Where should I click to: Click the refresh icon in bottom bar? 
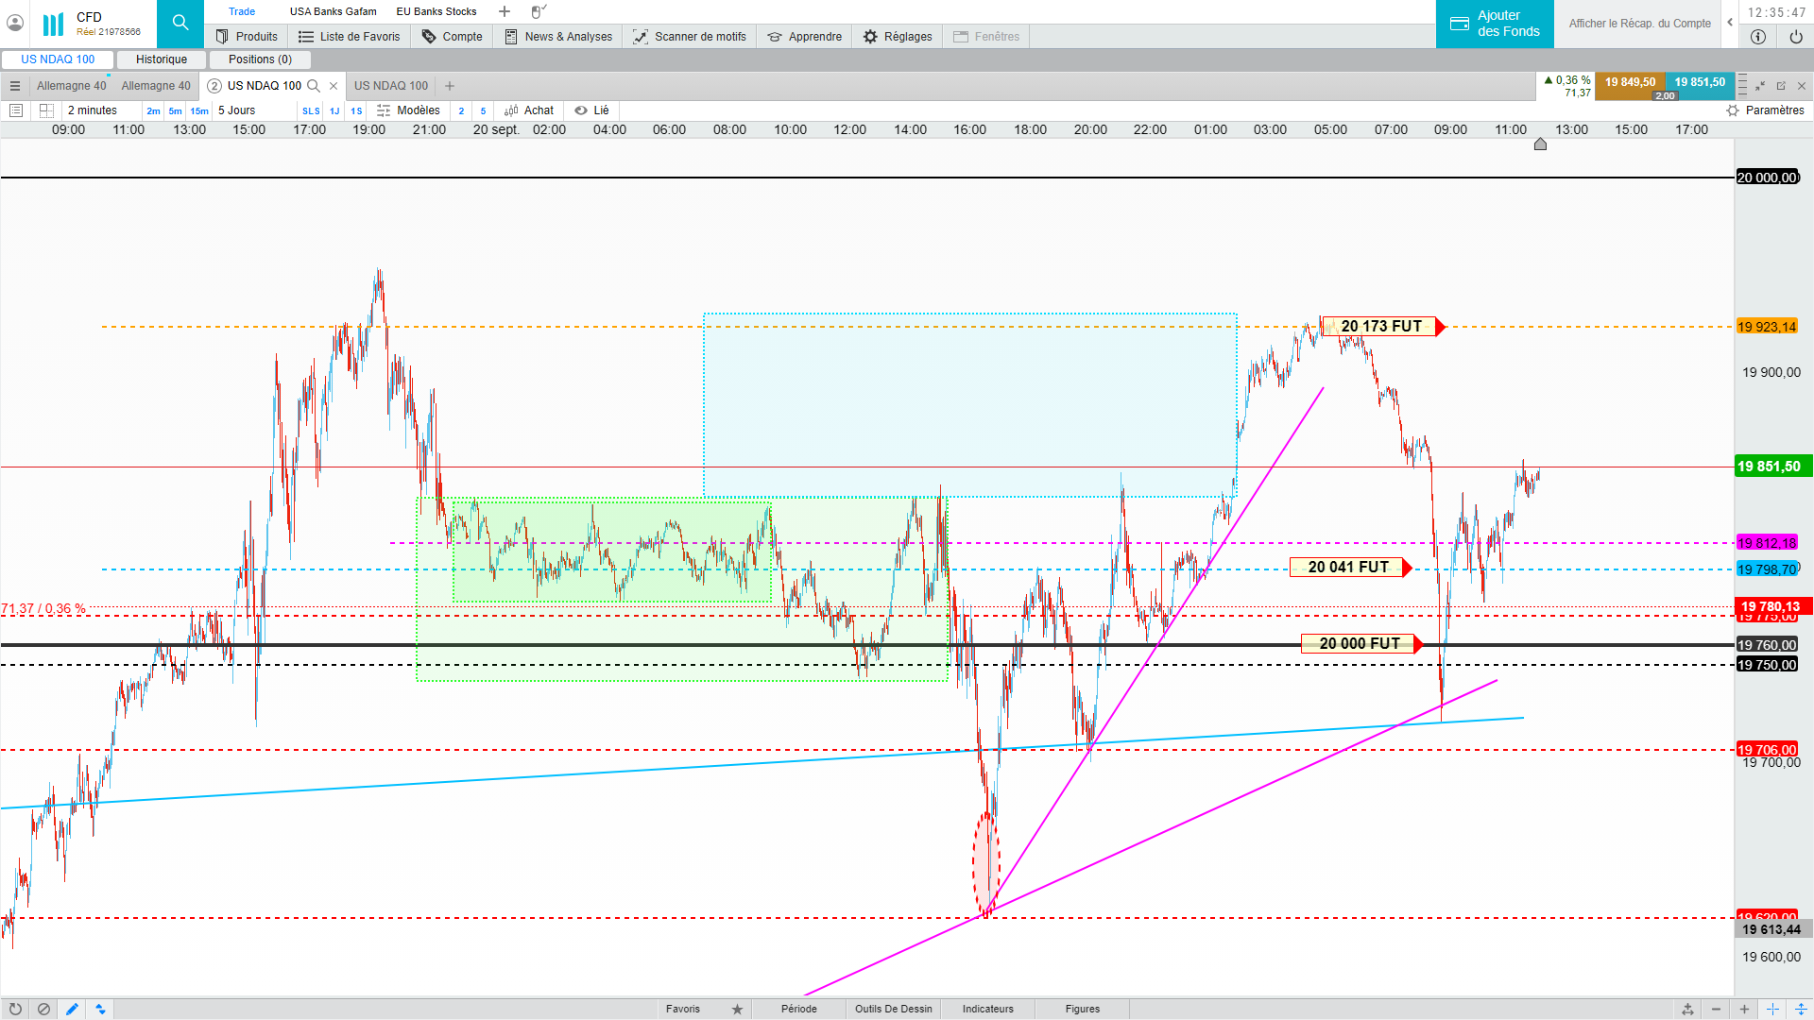(15, 1009)
